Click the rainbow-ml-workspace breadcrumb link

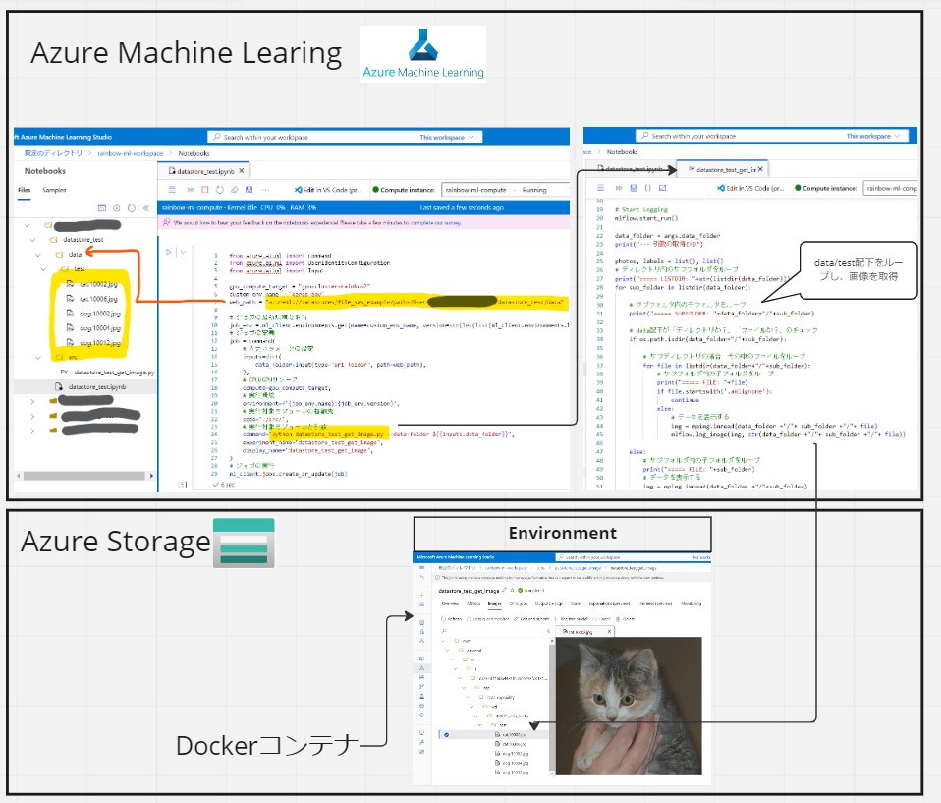click(x=131, y=153)
